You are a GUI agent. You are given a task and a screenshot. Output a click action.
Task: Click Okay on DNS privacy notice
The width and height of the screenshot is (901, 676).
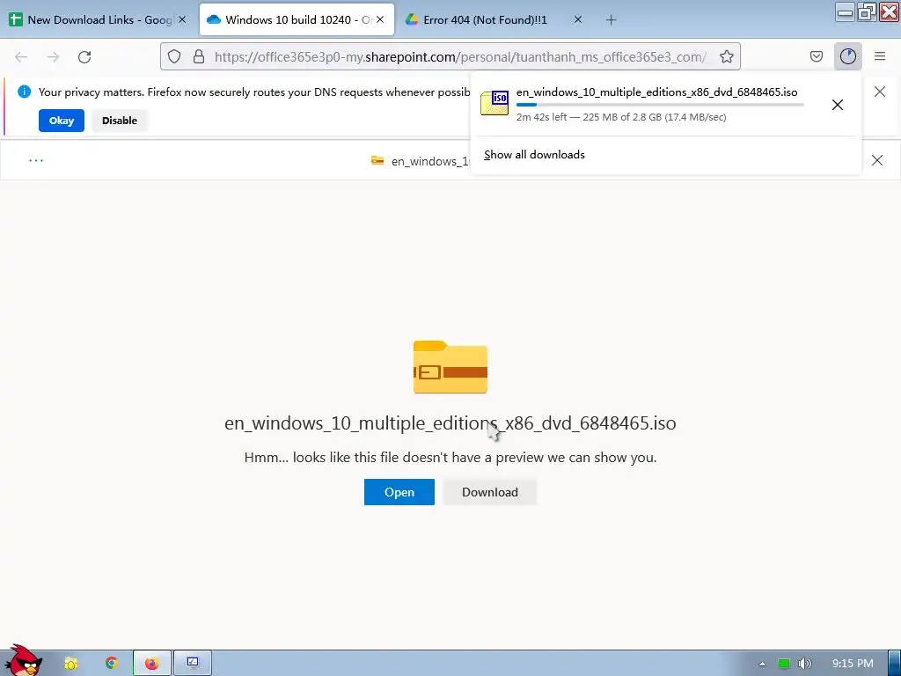62,121
